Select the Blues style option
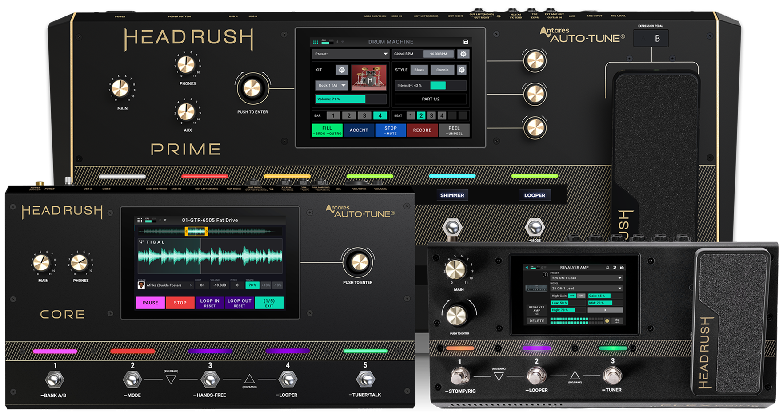Image resolution: width=783 pixels, height=419 pixels. [x=419, y=70]
